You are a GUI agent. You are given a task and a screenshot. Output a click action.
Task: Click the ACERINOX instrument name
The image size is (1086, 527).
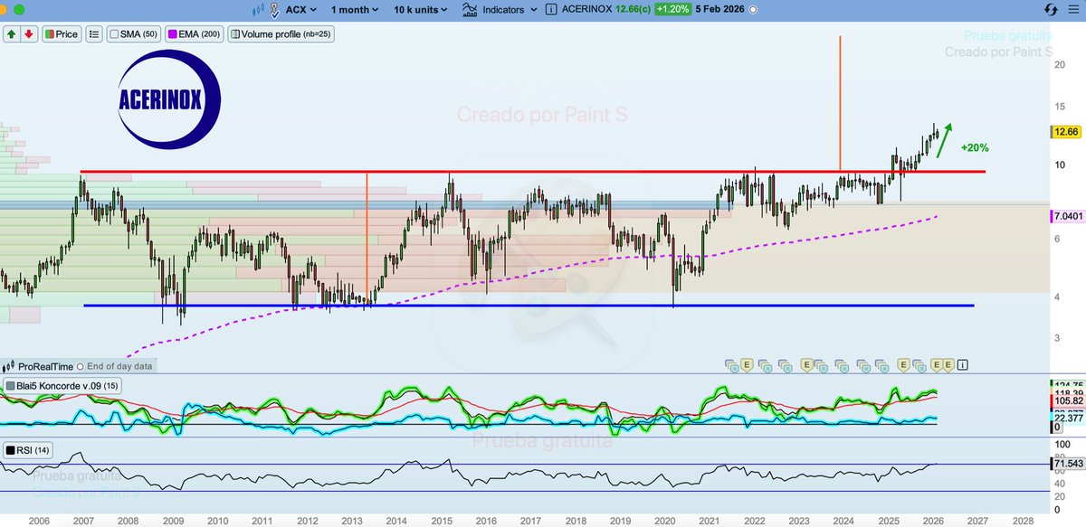587,10
